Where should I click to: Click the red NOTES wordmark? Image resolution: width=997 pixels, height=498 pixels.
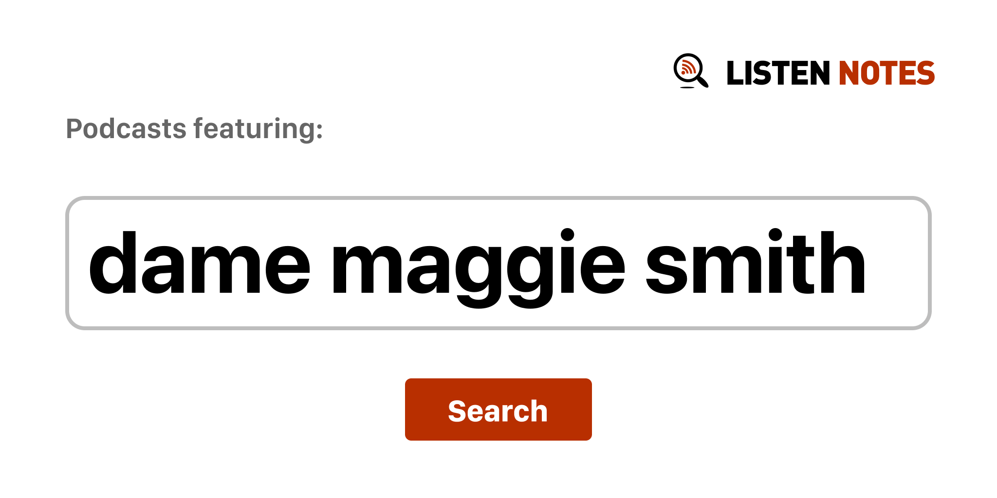coord(886,73)
